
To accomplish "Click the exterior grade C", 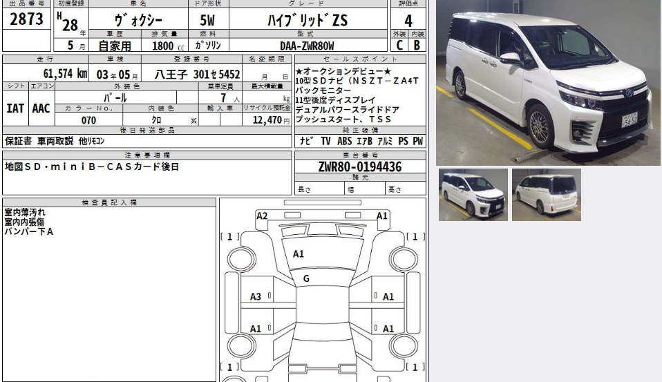I will (399, 45).
